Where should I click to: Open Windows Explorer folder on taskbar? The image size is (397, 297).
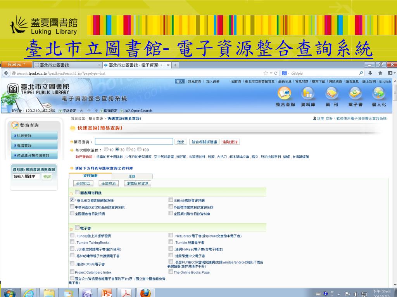pos(49,293)
